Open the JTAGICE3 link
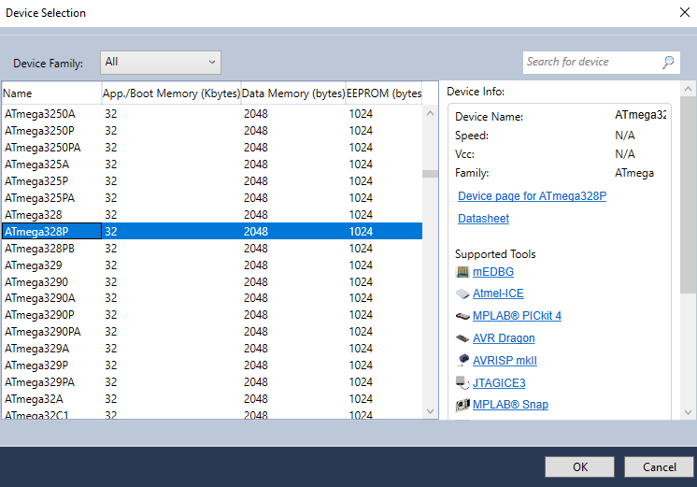697x487 pixels. tap(499, 383)
